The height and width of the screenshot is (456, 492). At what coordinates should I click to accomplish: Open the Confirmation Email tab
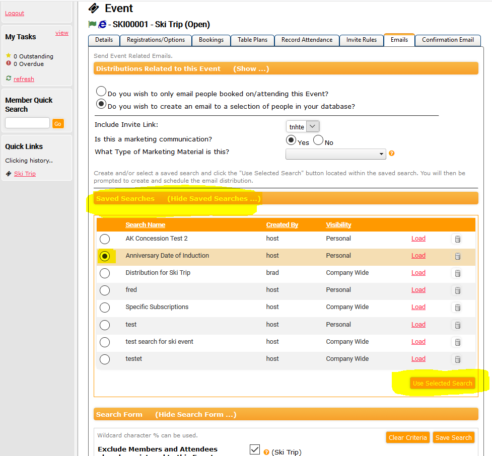pyautogui.click(x=447, y=40)
